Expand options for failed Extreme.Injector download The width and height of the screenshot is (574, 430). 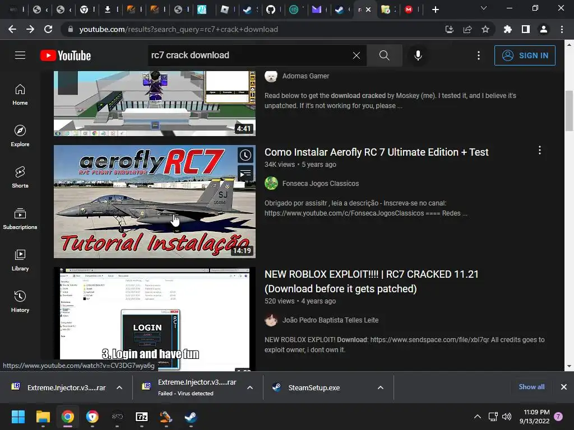coord(250,387)
